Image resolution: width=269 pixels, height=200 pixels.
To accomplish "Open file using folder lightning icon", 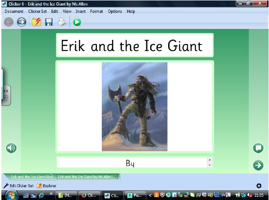I will pos(36,22).
